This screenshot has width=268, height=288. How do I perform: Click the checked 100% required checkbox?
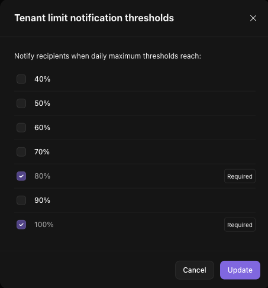coord(21,225)
